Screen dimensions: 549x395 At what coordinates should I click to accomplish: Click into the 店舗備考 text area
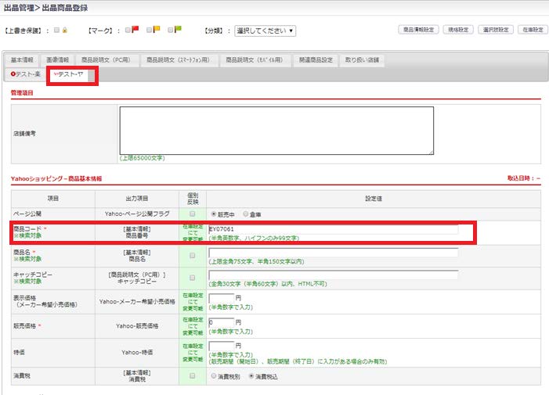coord(276,131)
